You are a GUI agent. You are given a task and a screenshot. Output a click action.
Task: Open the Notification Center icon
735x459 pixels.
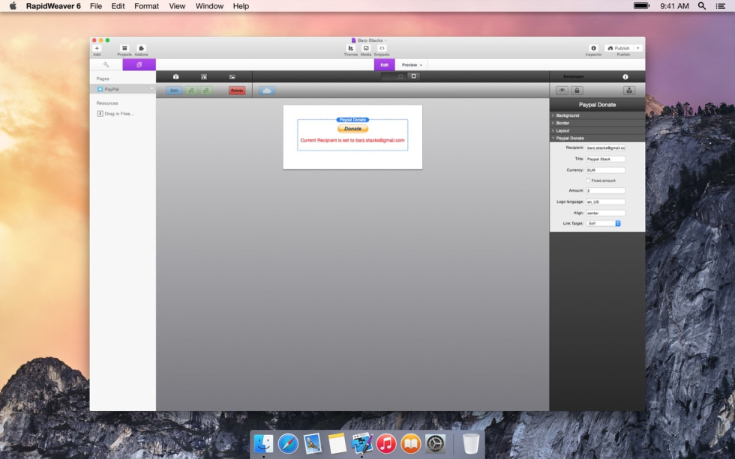coord(721,6)
